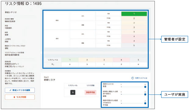Click level 5 in the リスクレベル row

[138, 60]
